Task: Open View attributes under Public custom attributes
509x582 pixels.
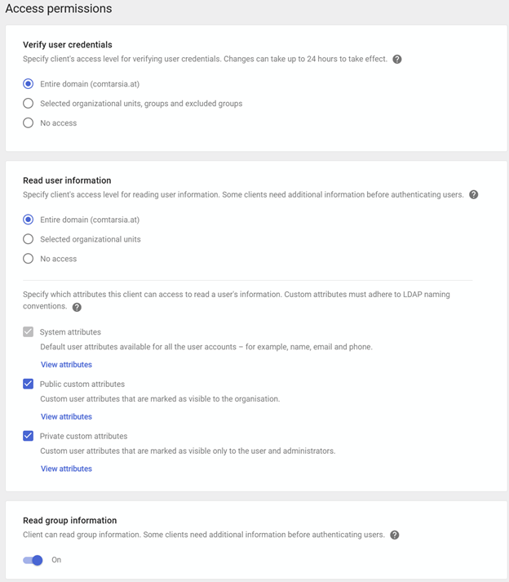Action: pyautogui.click(x=66, y=417)
